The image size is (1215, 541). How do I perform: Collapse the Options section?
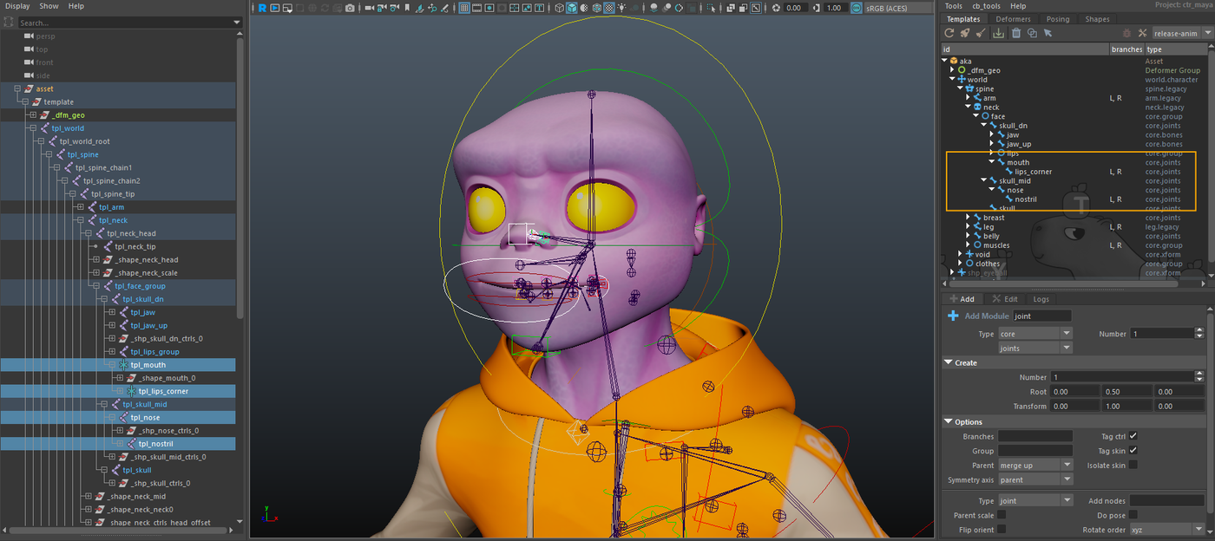tap(949, 421)
